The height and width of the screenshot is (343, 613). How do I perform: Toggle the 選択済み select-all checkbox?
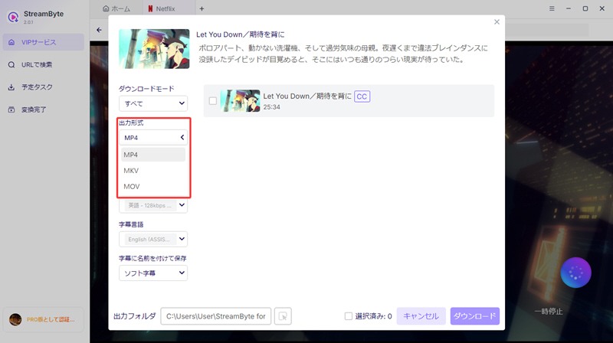349,316
